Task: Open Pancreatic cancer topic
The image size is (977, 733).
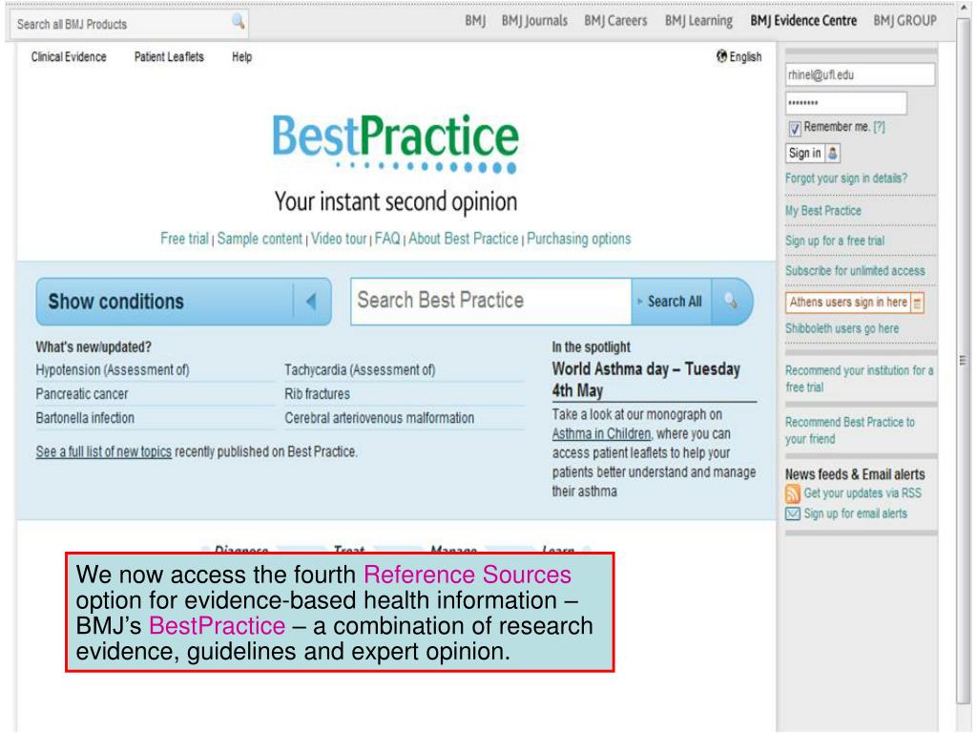Action: tap(82, 394)
